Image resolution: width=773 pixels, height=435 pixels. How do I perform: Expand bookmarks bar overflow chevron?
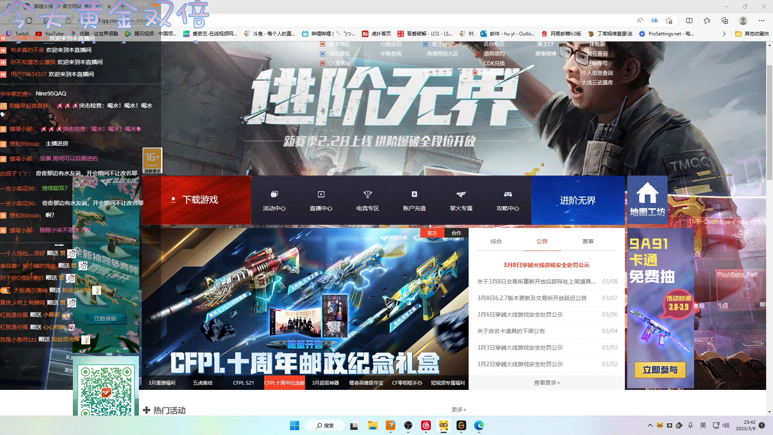(724, 34)
